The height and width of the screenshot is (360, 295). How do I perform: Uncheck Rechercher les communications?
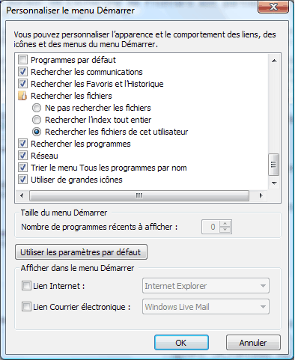click(22, 72)
